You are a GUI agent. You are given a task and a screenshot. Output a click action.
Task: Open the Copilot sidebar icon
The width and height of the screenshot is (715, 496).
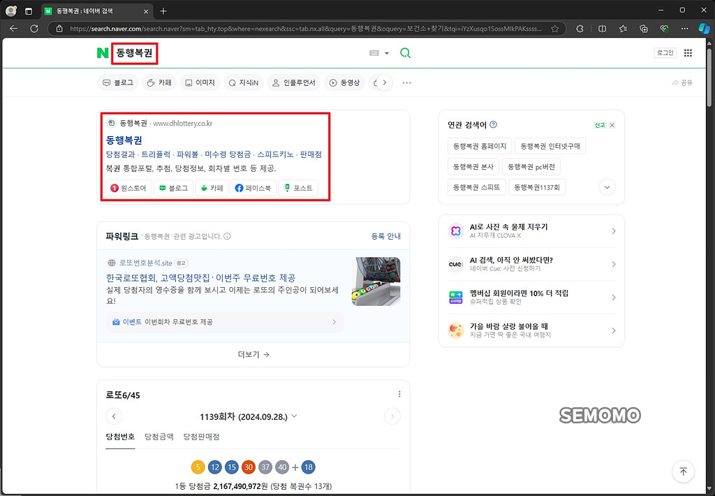coord(704,29)
